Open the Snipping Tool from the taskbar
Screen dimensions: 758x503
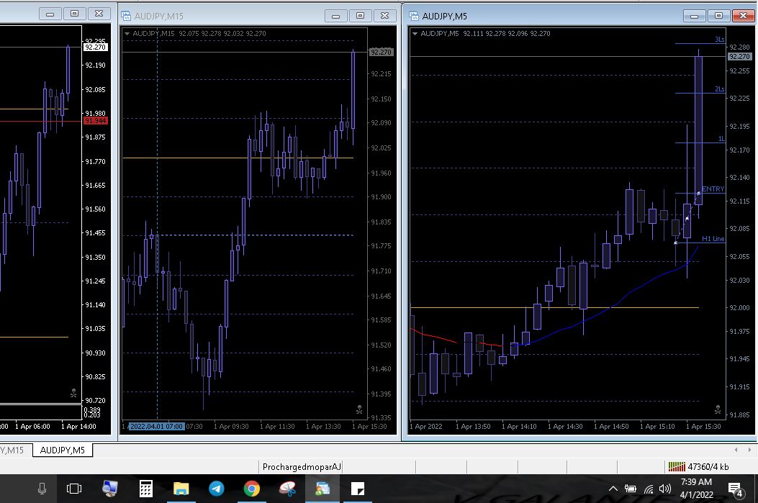point(287,489)
